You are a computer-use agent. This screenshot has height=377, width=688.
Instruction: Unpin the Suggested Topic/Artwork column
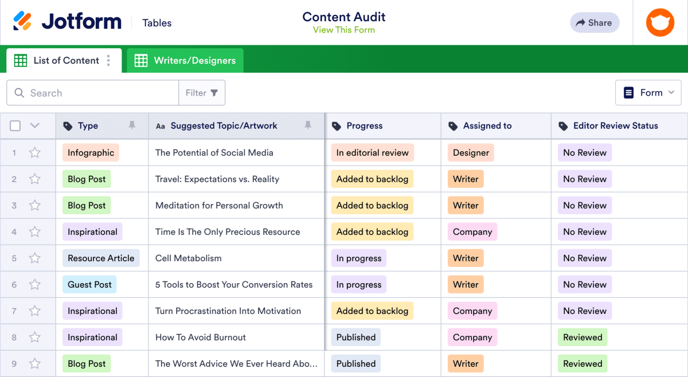[x=308, y=125]
